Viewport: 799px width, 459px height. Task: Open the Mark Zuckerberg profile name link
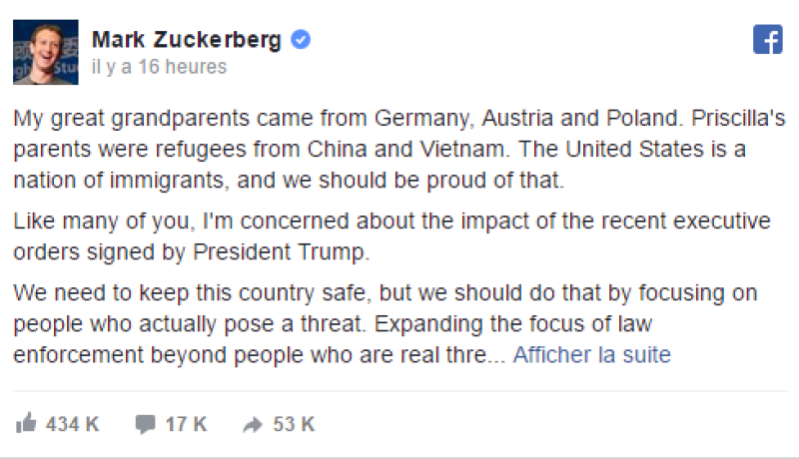coord(187,40)
